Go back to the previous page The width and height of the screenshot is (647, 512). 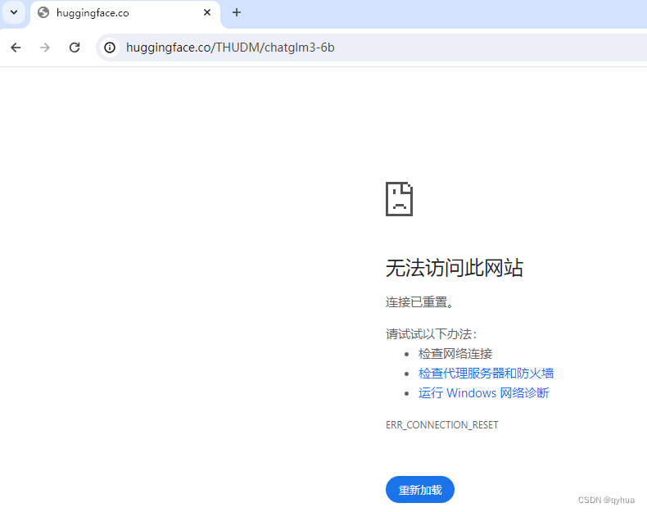[x=16, y=48]
